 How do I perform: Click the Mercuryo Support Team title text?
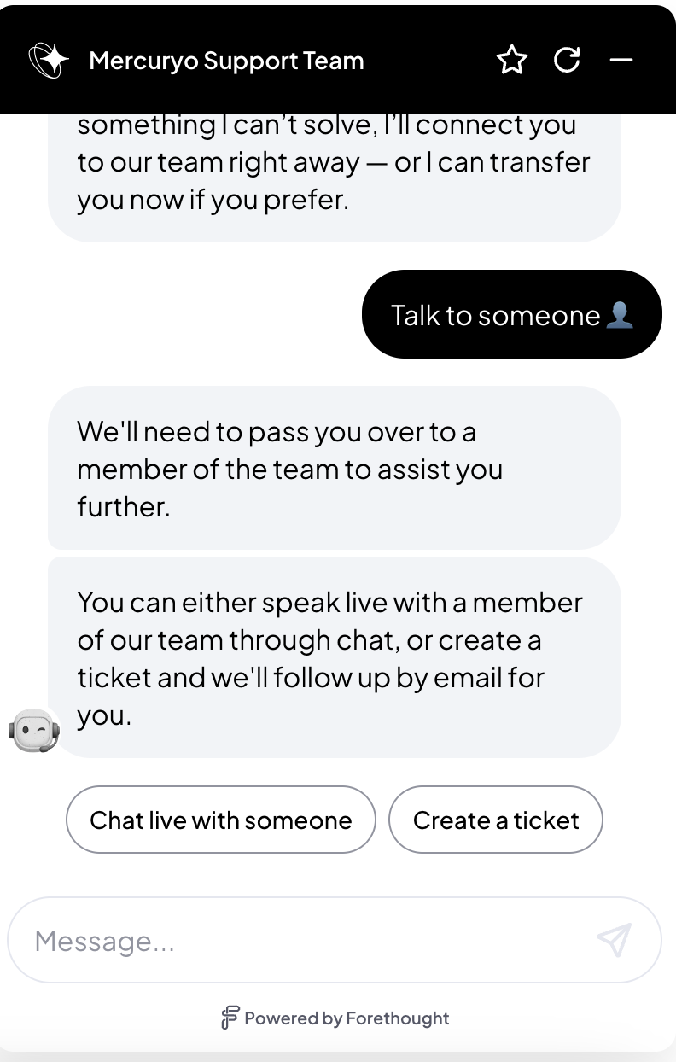pyautogui.click(x=226, y=61)
